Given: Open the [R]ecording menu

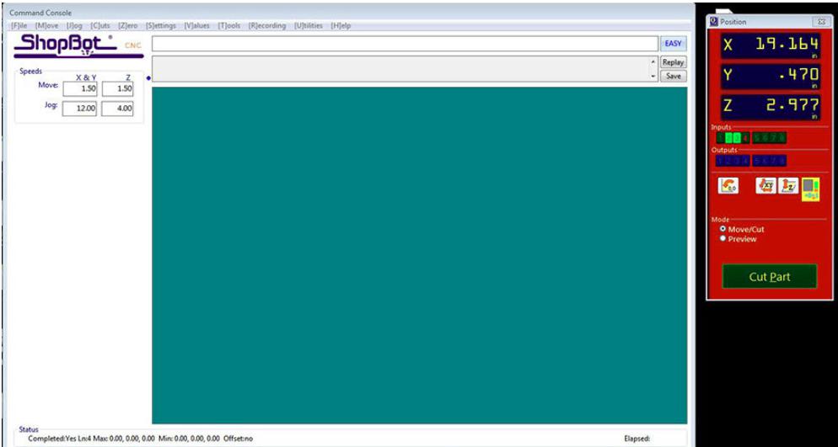Looking at the screenshot, I should tap(267, 25).
